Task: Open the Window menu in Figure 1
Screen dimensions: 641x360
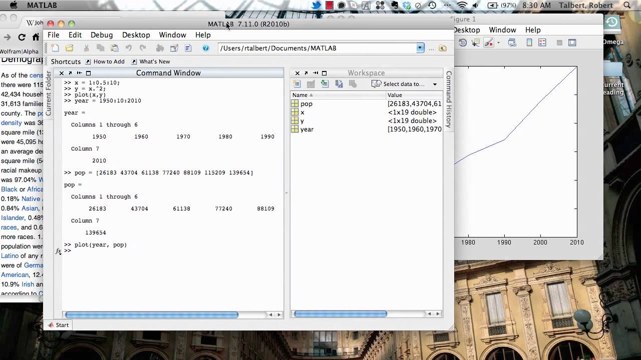Action: coord(502,30)
